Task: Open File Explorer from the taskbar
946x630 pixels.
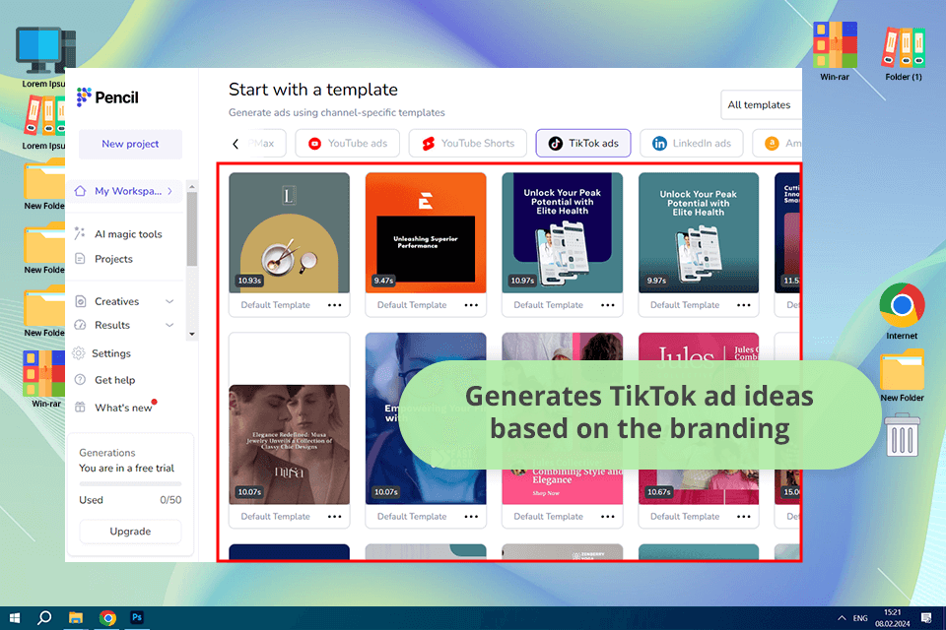Action: [x=76, y=618]
